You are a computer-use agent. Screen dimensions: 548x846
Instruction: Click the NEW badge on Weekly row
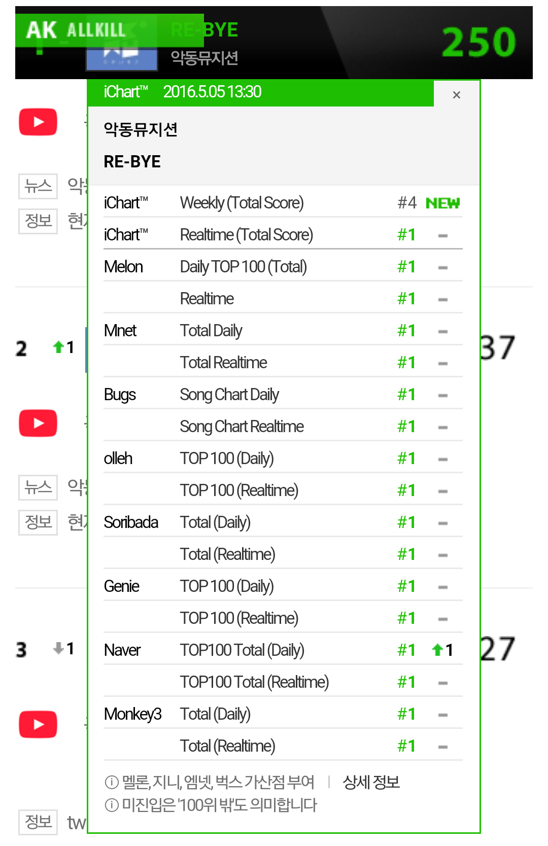(x=442, y=203)
